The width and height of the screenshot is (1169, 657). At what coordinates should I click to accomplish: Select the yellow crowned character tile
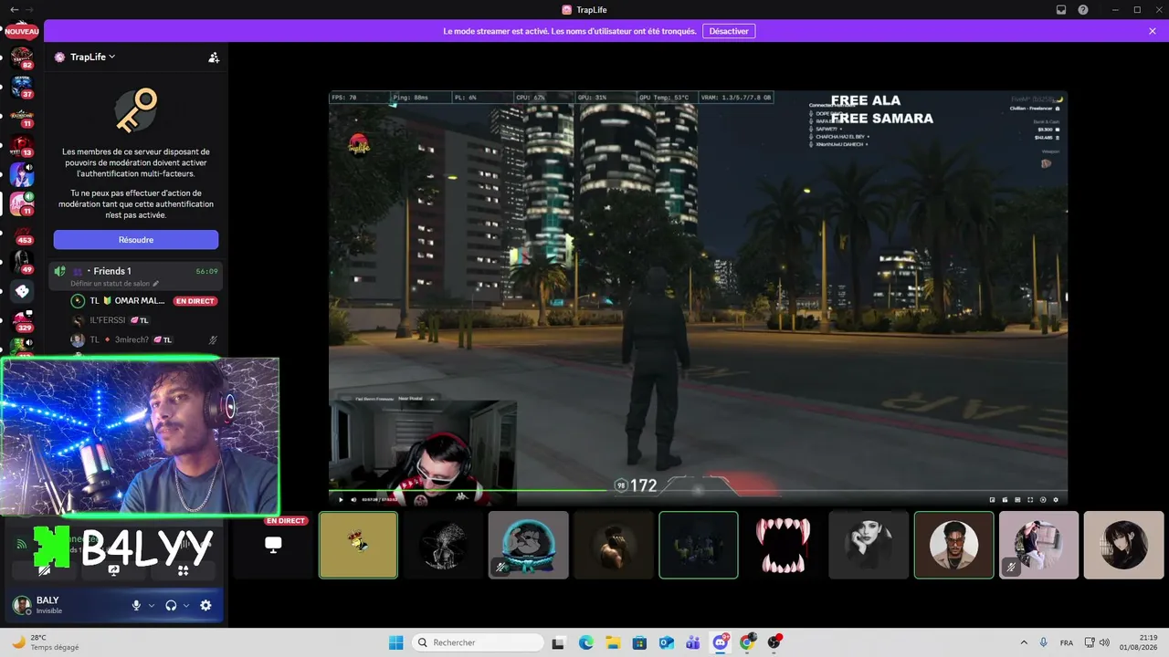(358, 545)
